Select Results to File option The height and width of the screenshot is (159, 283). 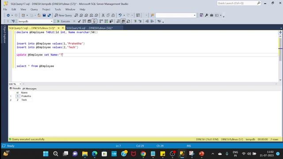[x=128, y=21]
